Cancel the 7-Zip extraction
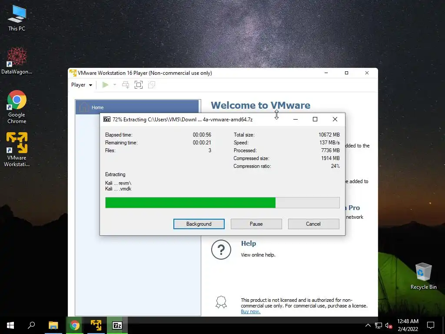 click(313, 224)
